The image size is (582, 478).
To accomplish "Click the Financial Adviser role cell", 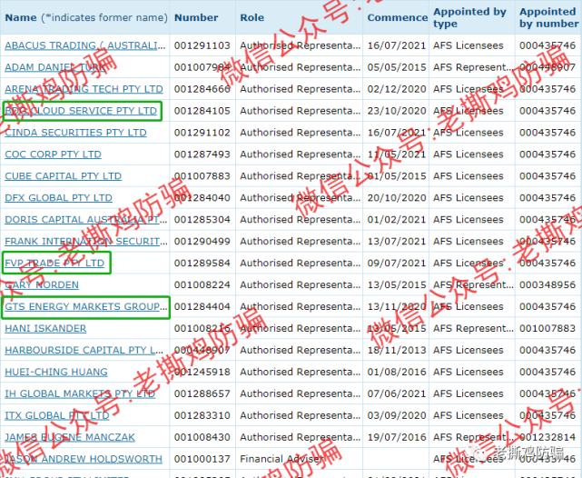I will click(x=281, y=459).
